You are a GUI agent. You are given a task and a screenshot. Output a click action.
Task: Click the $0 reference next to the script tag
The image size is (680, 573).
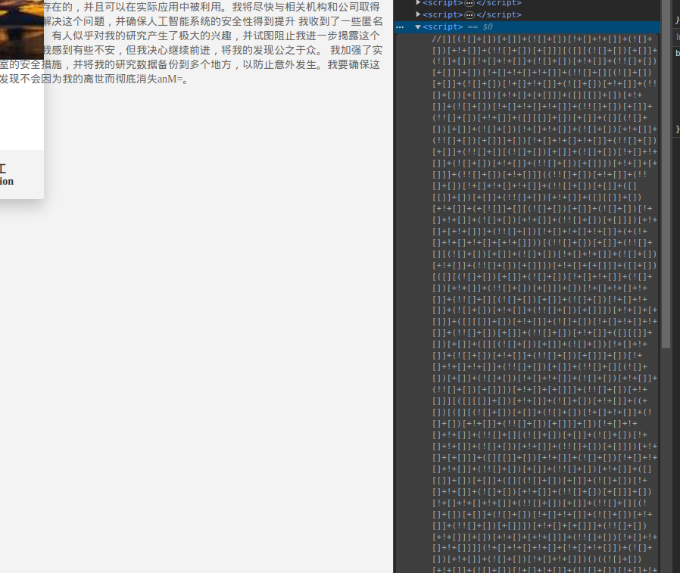488,27
